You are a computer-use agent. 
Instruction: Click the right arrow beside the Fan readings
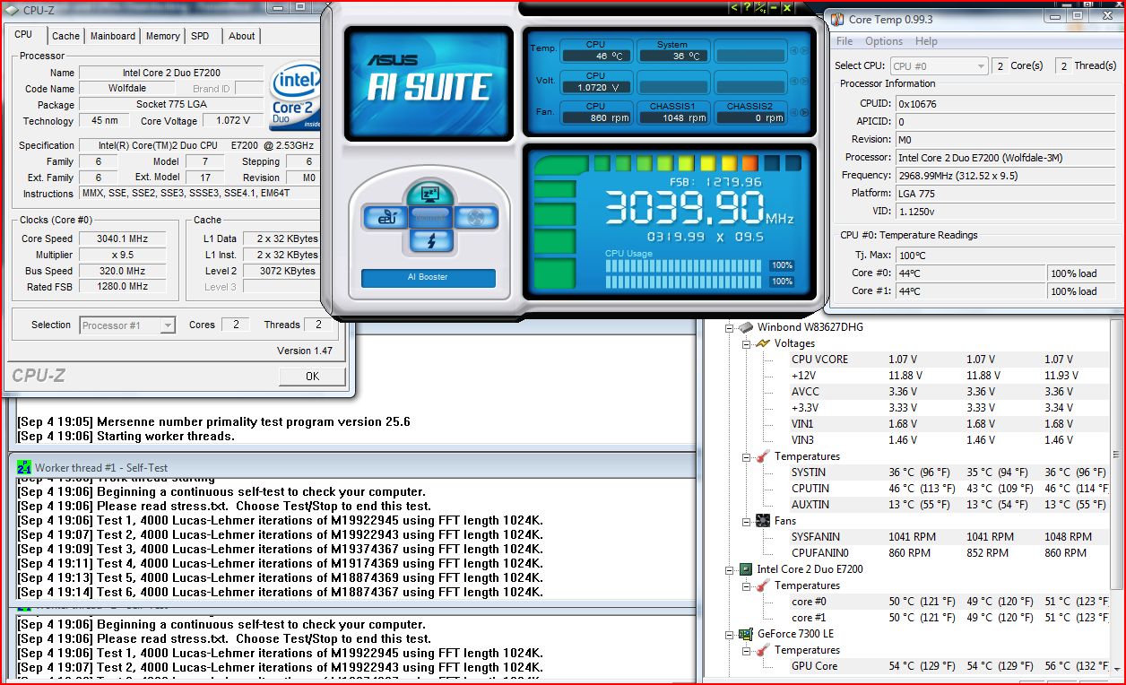804,113
